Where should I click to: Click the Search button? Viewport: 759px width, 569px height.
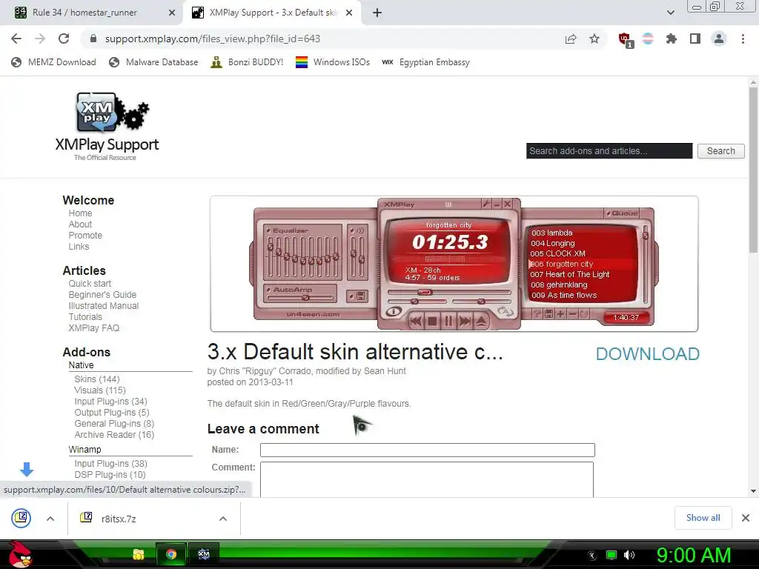pos(720,151)
